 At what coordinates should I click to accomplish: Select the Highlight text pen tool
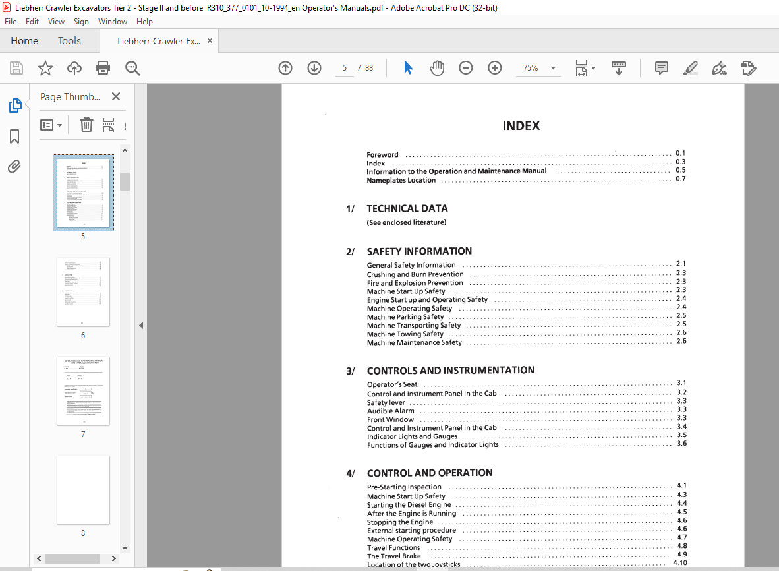(691, 68)
